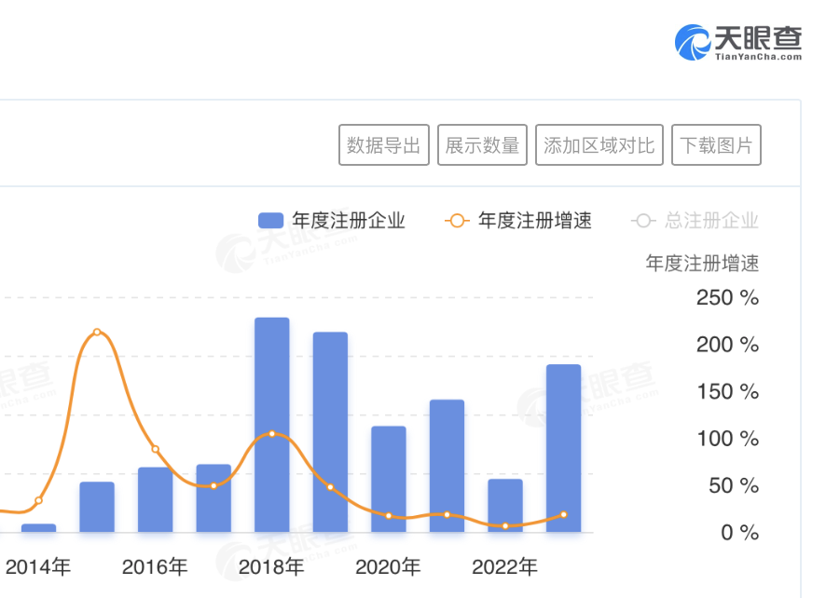The height and width of the screenshot is (598, 826).
Task: Click the TianYanCha logo icon
Action: [x=693, y=42]
